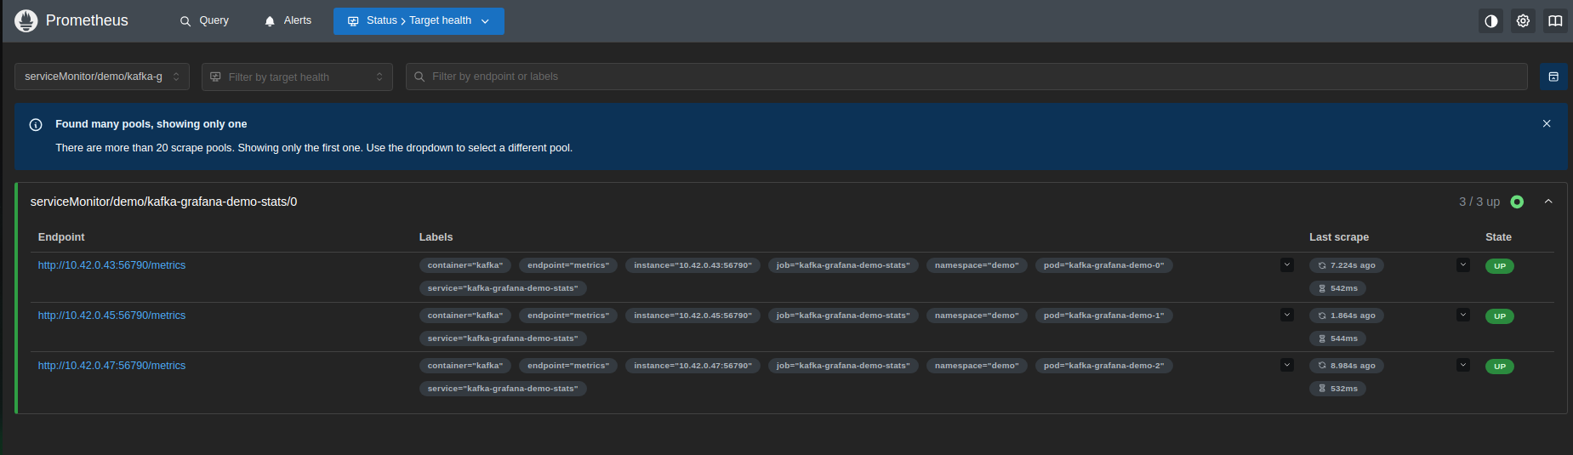
Task: Toggle the light/dark theme icon
Action: (x=1490, y=21)
